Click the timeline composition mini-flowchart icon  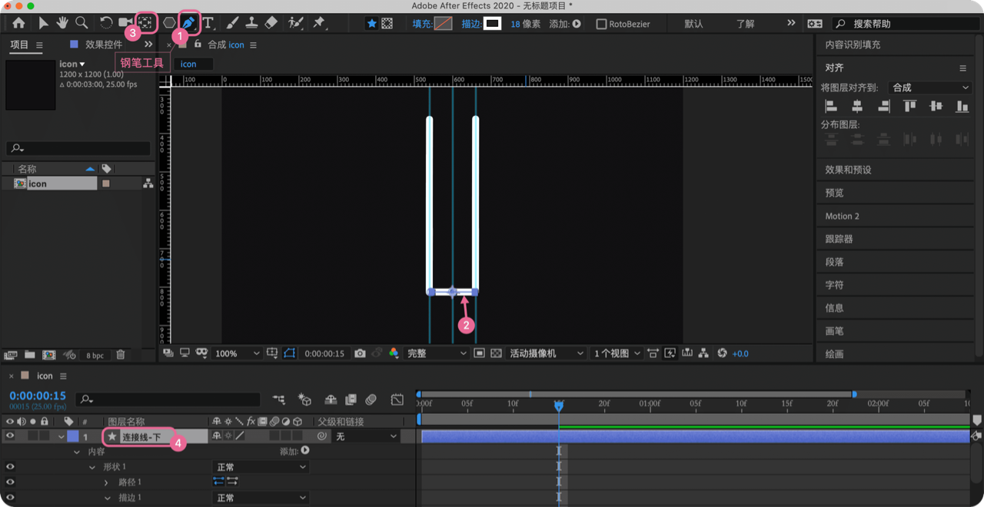(x=278, y=399)
